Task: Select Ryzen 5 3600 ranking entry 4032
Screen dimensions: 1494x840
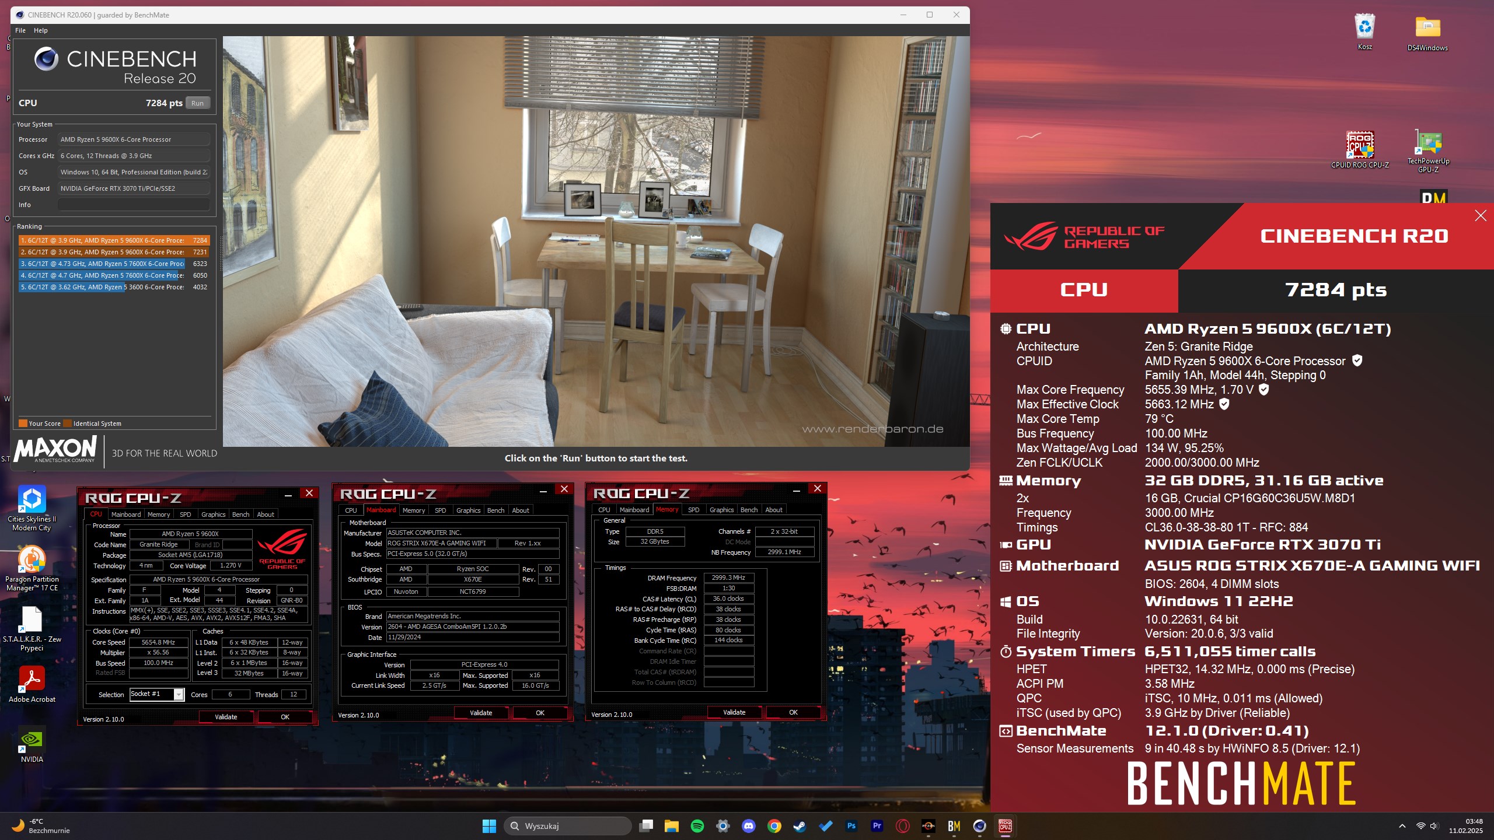Action: pyautogui.click(x=114, y=287)
